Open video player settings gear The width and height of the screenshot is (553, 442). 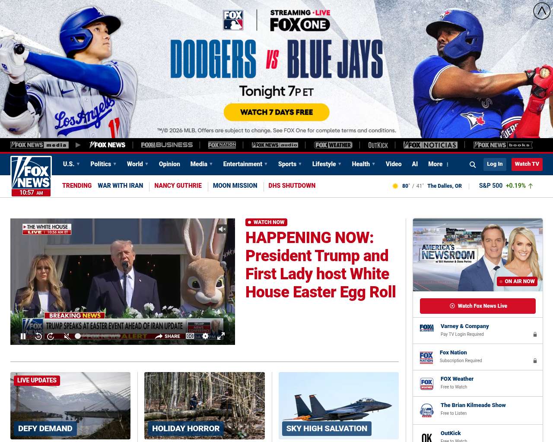point(206,336)
